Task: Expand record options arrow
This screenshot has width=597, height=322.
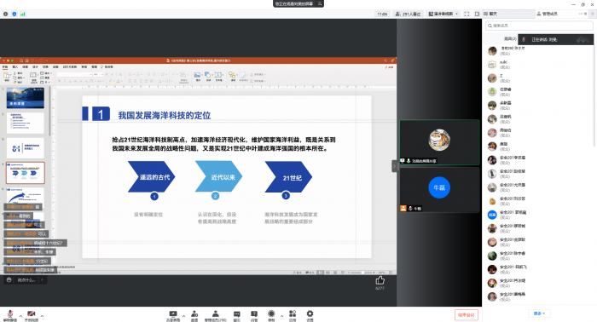Action: [281, 316]
